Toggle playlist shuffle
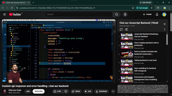Viewport: 172px width, 96px height. click(x=126, y=29)
